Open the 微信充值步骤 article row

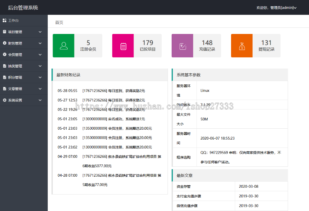(x=230, y=206)
